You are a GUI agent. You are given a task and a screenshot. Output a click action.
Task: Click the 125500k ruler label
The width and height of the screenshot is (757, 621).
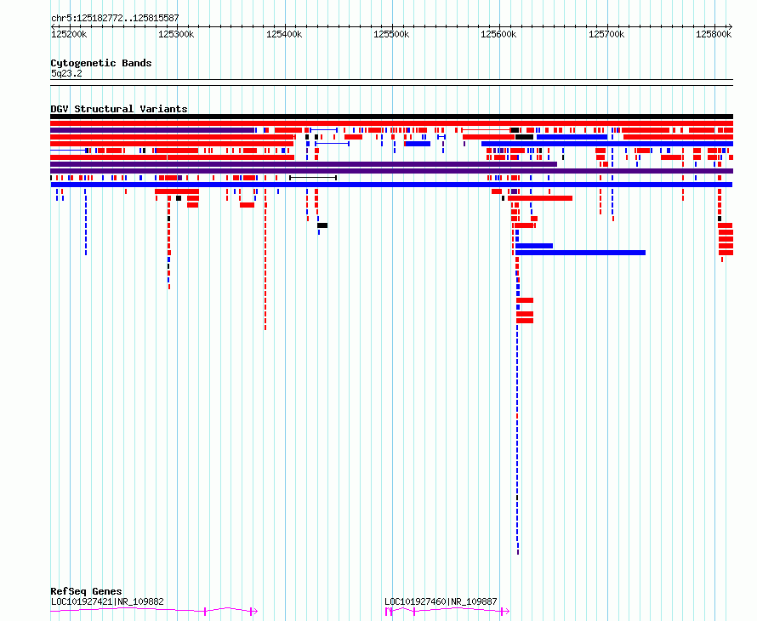point(391,34)
